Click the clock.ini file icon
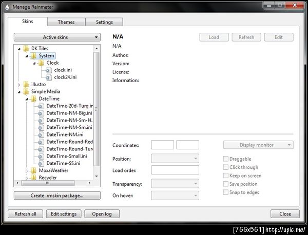308x235 pixels. tap(49, 70)
